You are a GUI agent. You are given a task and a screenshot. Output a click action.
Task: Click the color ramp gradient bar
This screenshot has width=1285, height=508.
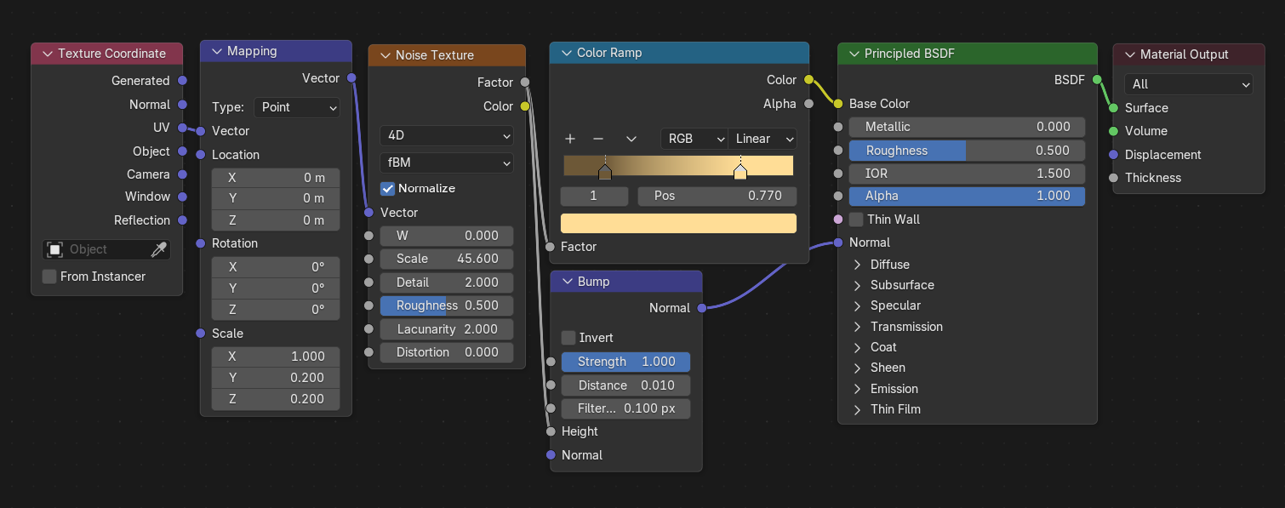tap(678, 165)
